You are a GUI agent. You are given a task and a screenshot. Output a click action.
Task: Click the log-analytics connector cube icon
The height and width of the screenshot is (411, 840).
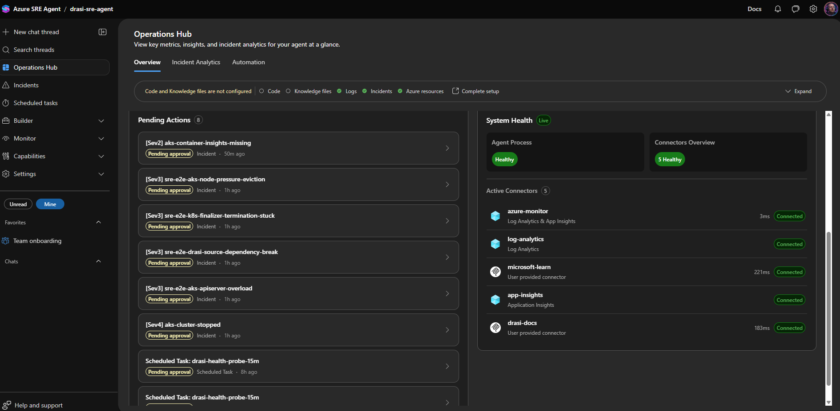[x=495, y=244]
